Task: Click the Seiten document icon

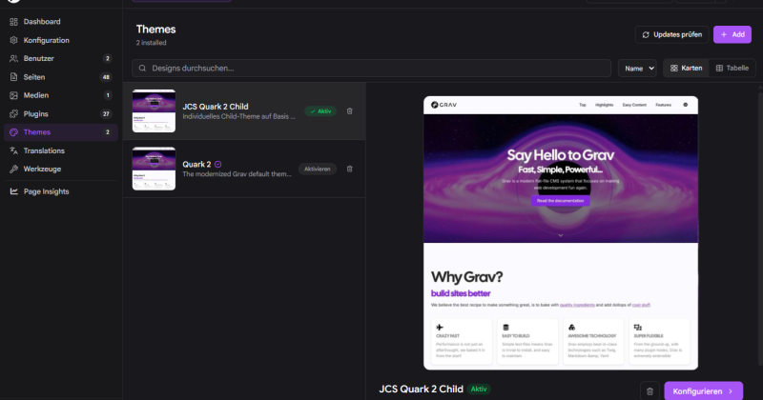Action: pyautogui.click(x=13, y=77)
